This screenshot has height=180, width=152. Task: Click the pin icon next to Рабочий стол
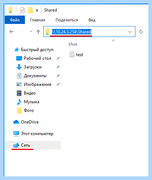58,58
